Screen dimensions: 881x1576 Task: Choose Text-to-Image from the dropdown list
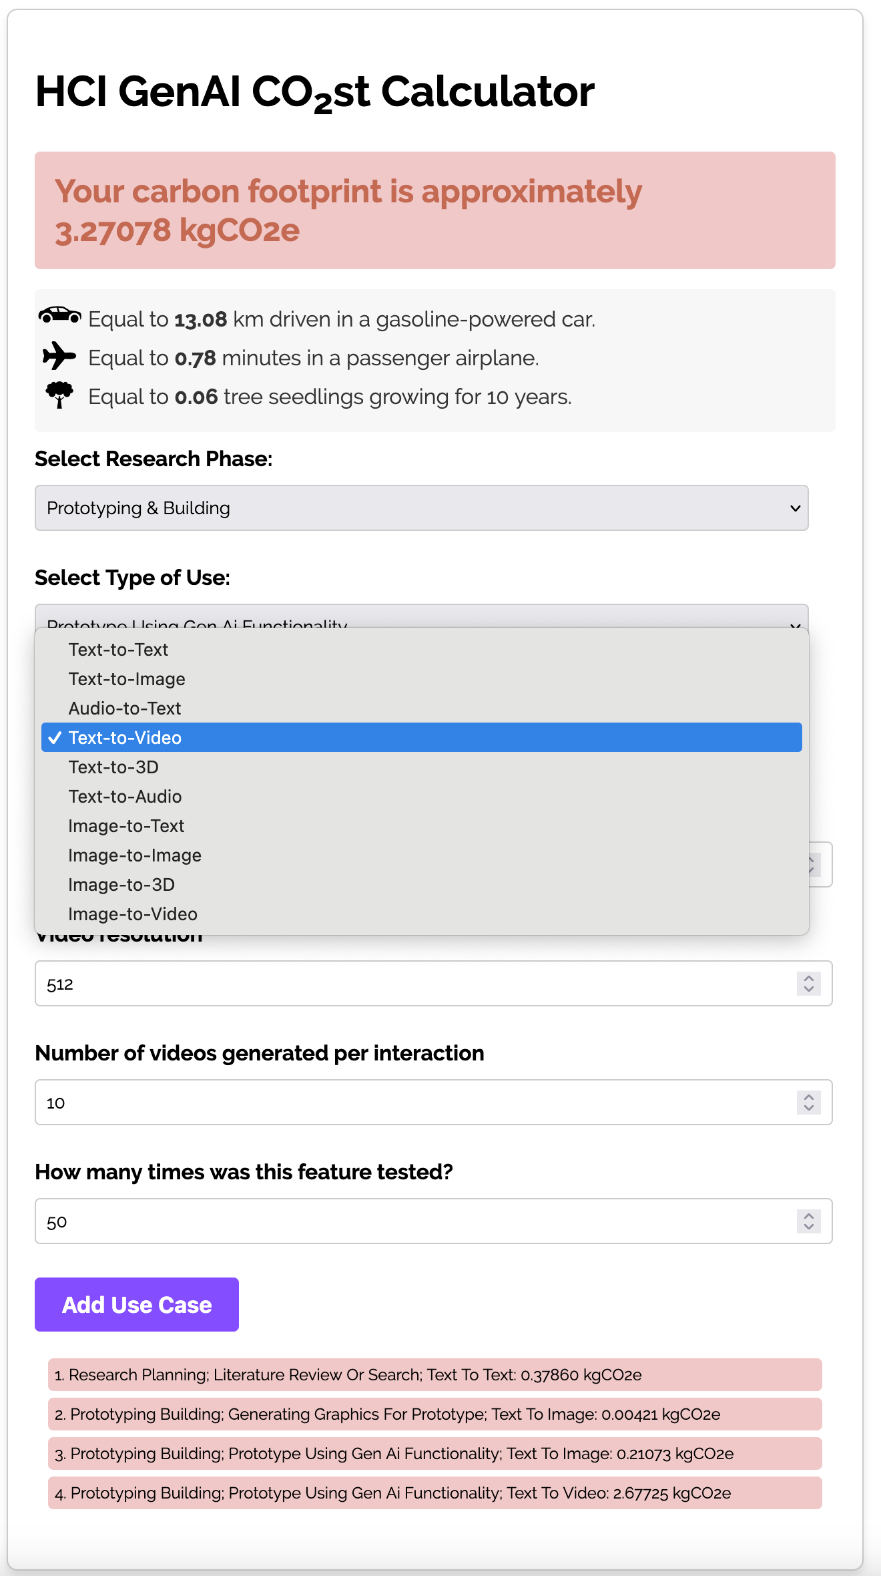(x=127, y=679)
